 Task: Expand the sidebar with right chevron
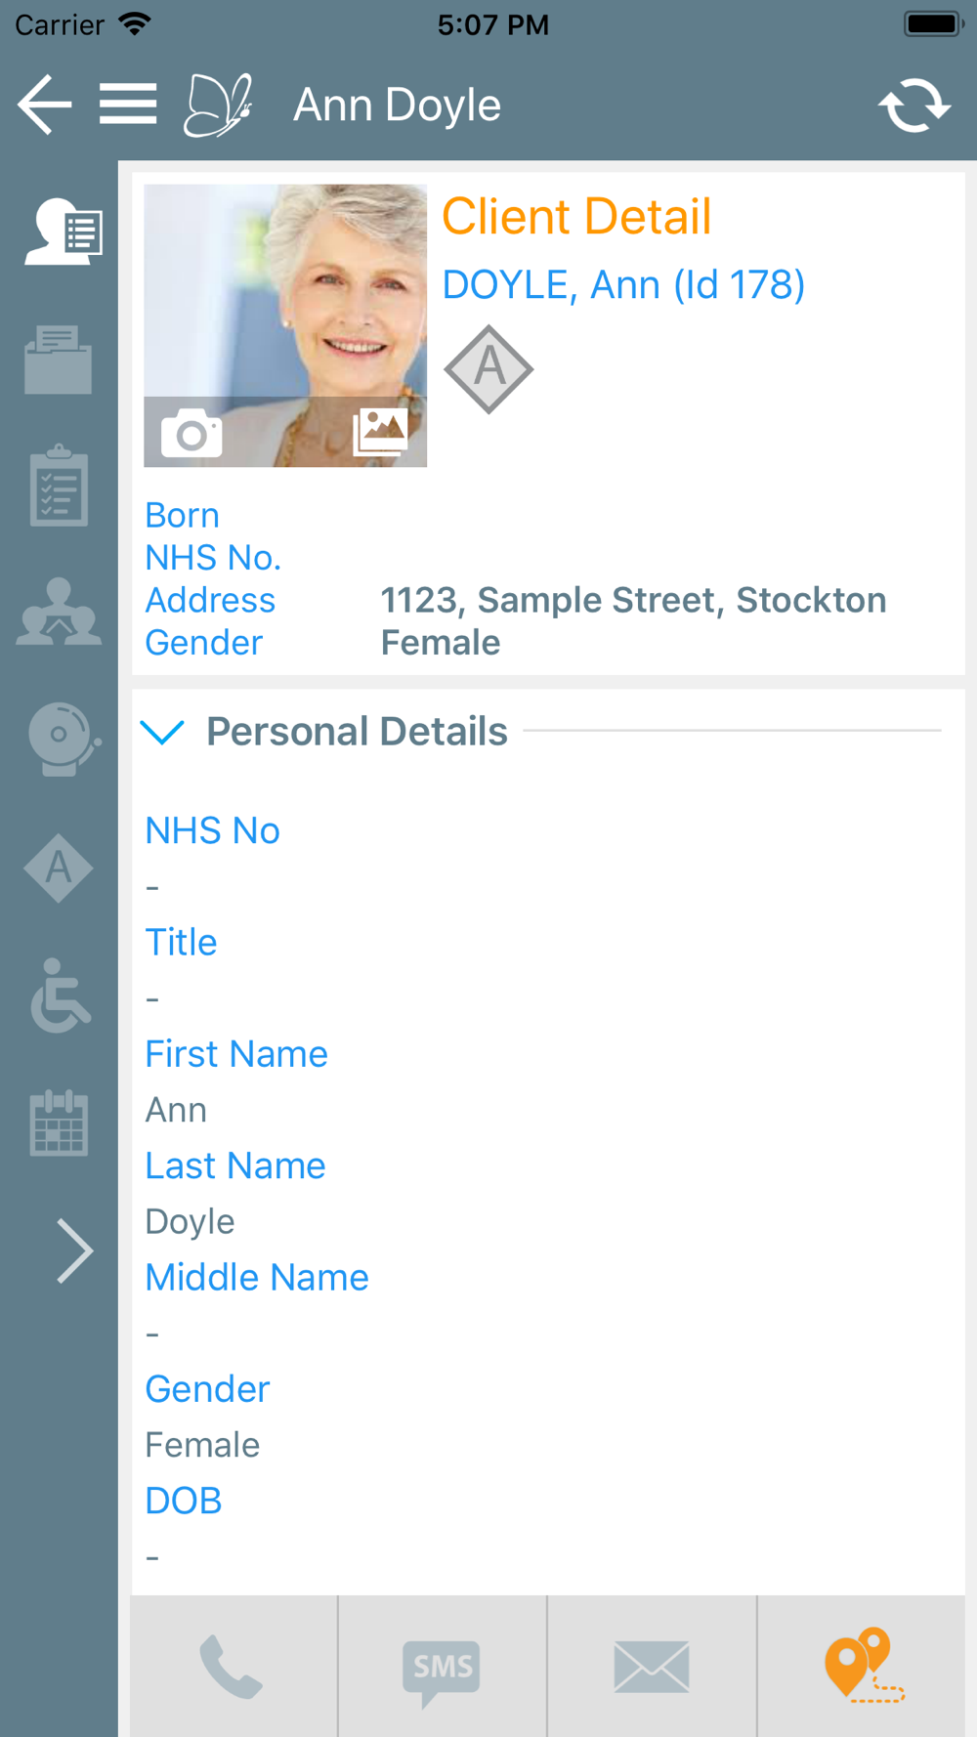[x=74, y=1250]
